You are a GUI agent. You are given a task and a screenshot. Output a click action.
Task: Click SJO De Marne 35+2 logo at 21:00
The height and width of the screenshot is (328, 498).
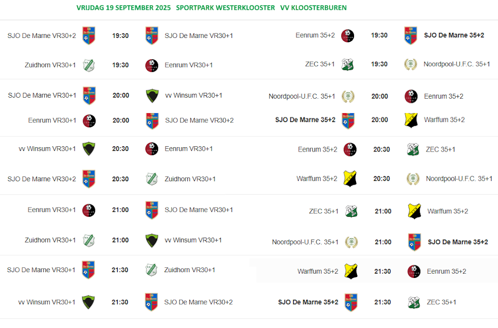(414, 242)
